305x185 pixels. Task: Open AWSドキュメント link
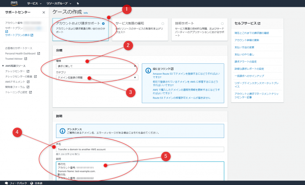click(x=15, y=82)
